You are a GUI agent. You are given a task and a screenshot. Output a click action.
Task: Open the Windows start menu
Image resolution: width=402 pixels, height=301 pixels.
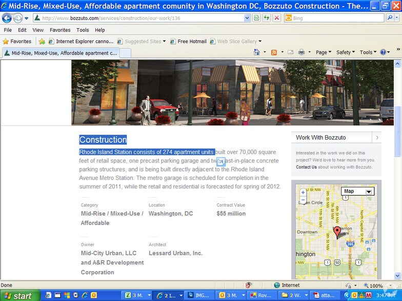(19, 296)
